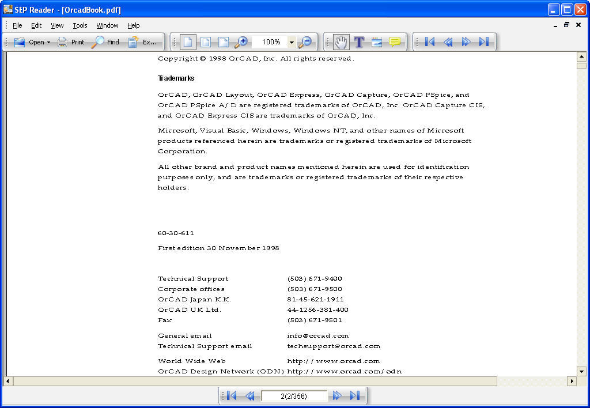Viewport: 590px width, 408px height.
Task: Zoom out with the magnifier minus icon
Action: [305, 41]
